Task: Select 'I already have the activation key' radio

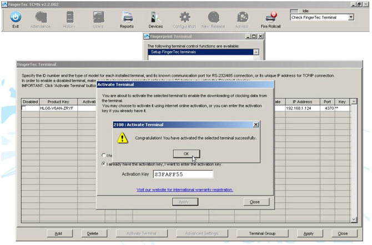Action: [103, 164]
